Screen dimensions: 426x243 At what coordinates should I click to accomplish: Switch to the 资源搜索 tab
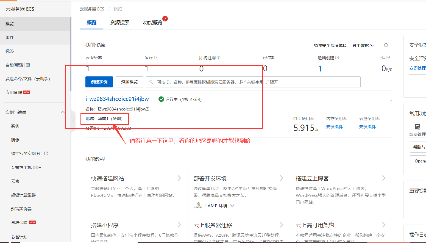[x=120, y=23]
